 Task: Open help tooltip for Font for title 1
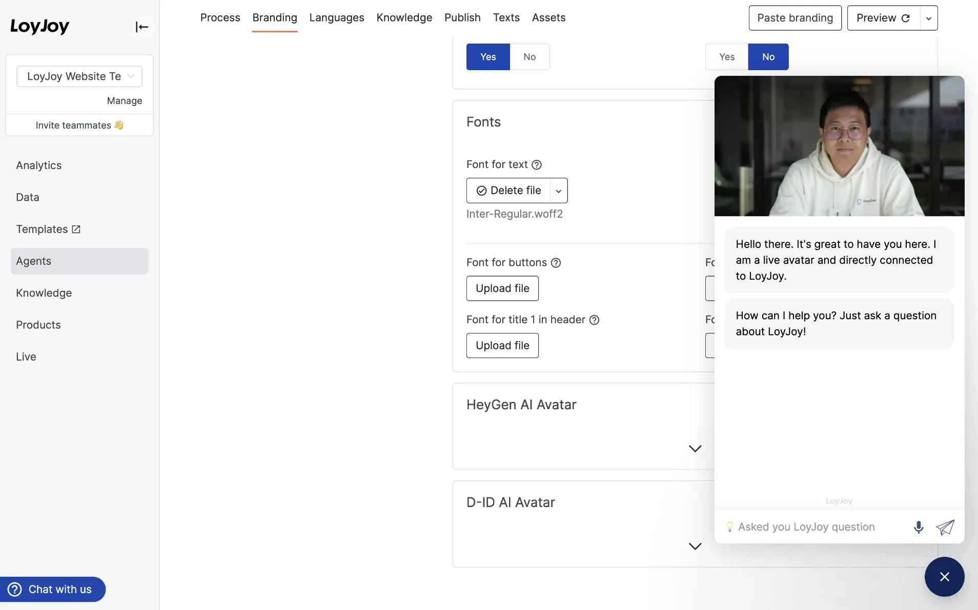[x=594, y=320]
